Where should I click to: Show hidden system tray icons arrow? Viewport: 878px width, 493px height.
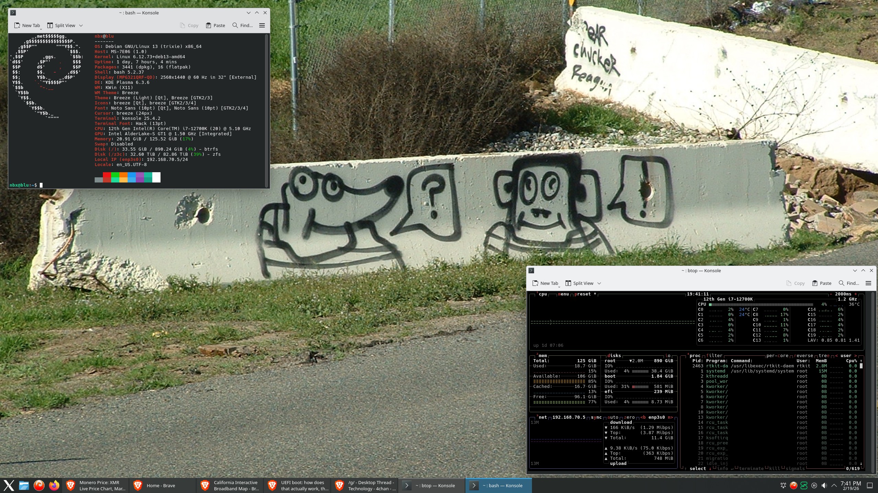point(834,485)
